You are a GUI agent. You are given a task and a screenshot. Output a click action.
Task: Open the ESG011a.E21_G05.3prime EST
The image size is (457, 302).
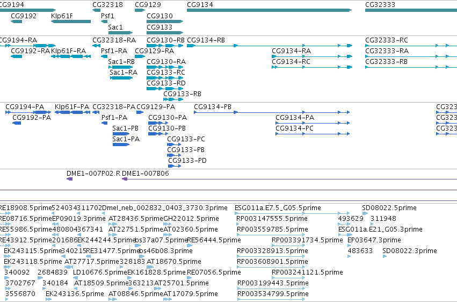pyautogui.click(x=345, y=235)
